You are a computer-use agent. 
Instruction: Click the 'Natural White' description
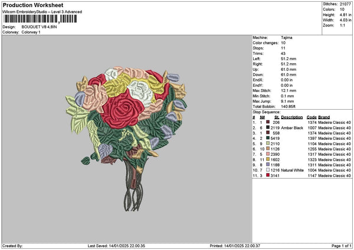click(293, 170)
